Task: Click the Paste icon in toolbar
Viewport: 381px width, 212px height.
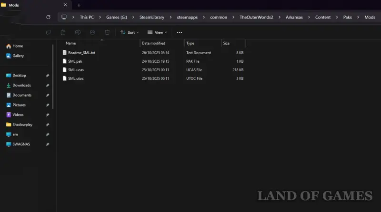Action: pos(63,32)
